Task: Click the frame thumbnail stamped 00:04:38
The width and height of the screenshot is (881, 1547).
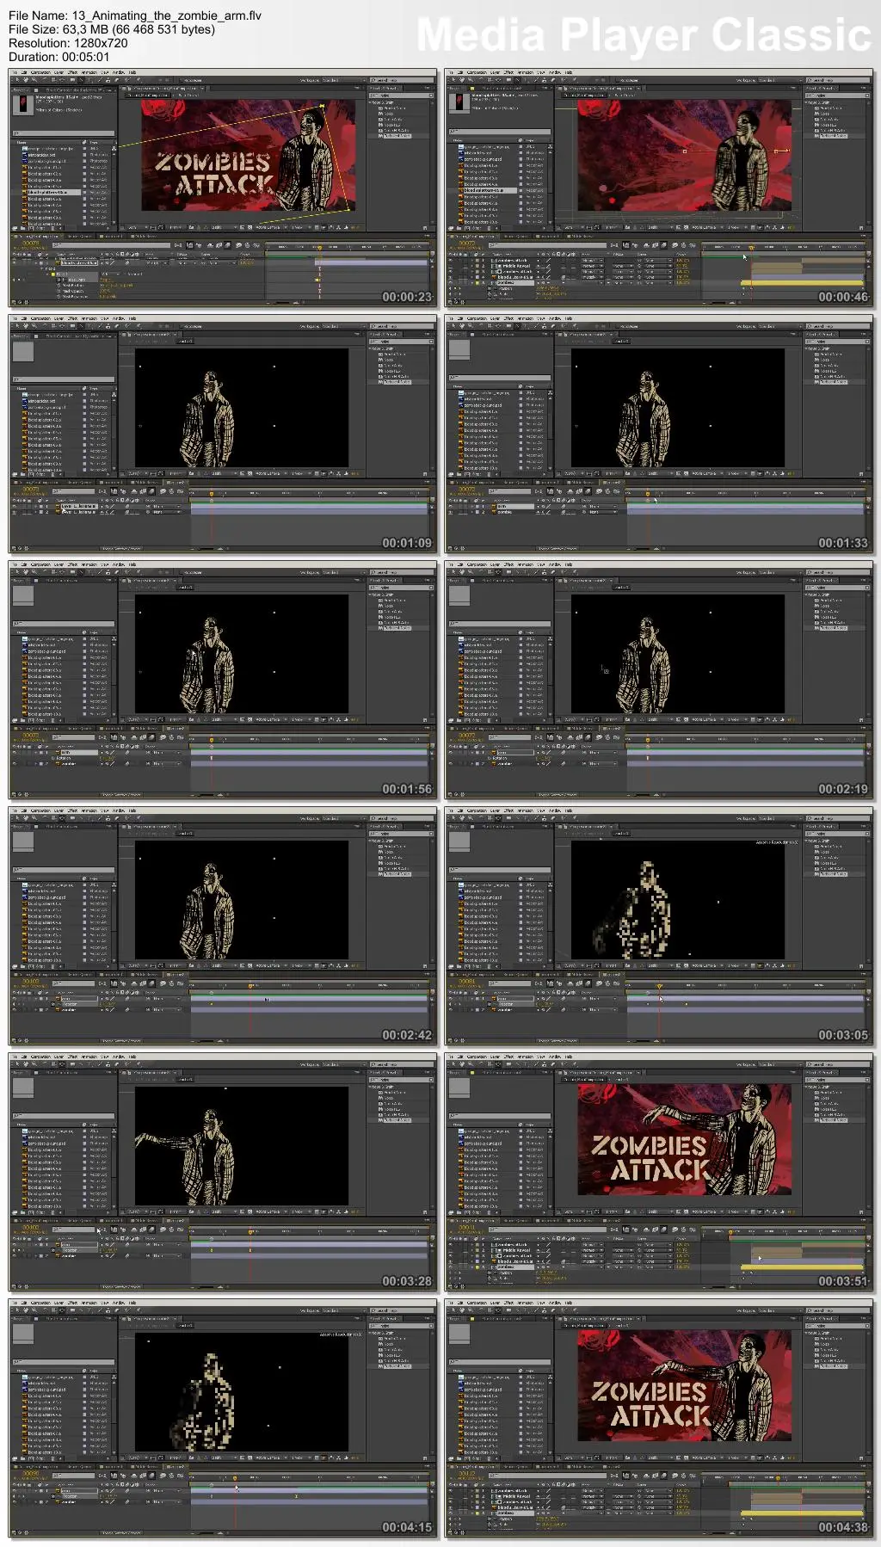Action: click(659, 1418)
